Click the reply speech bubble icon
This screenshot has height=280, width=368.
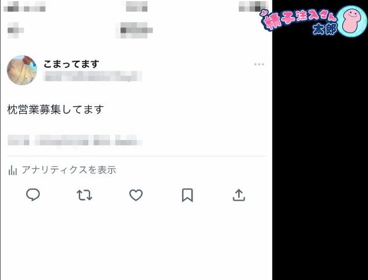(33, 195)
